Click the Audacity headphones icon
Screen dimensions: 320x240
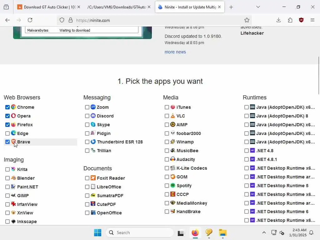[172, 159]
